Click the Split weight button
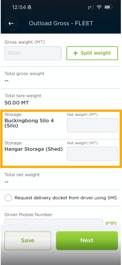This screenshot has height=265, width=122. [x=92, y=53]
